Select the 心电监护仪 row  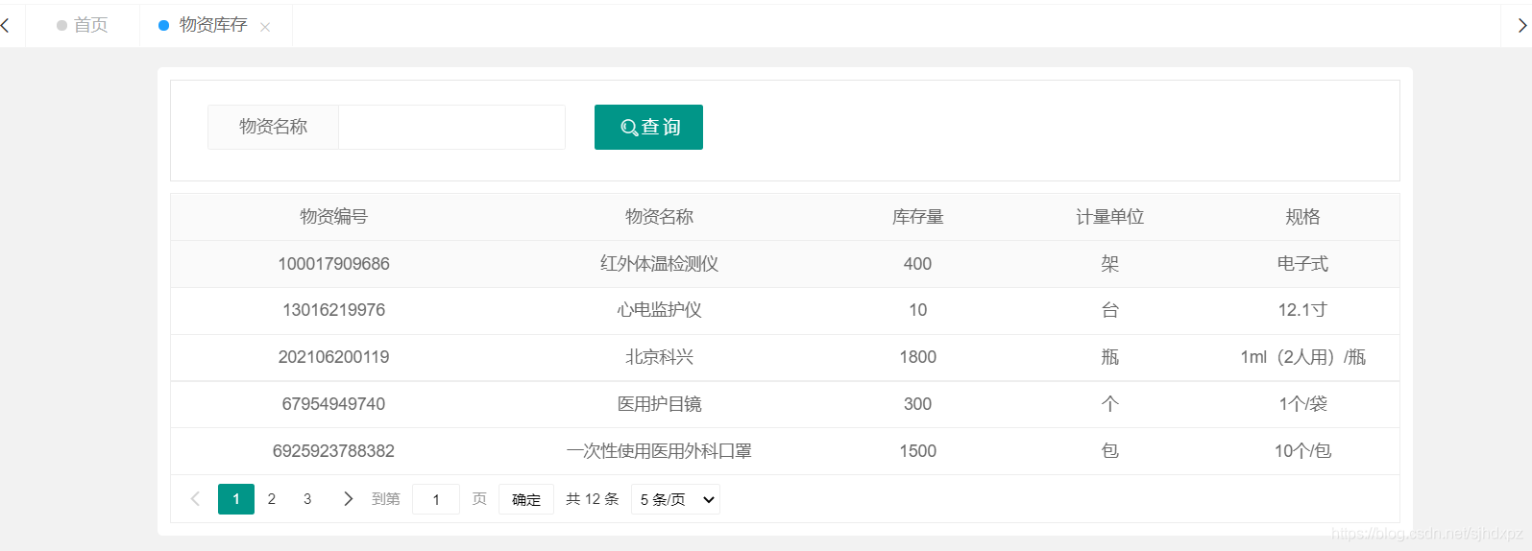785,310
